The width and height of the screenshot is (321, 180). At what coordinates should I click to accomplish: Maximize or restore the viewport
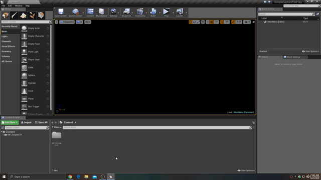[x=253, y=22]
